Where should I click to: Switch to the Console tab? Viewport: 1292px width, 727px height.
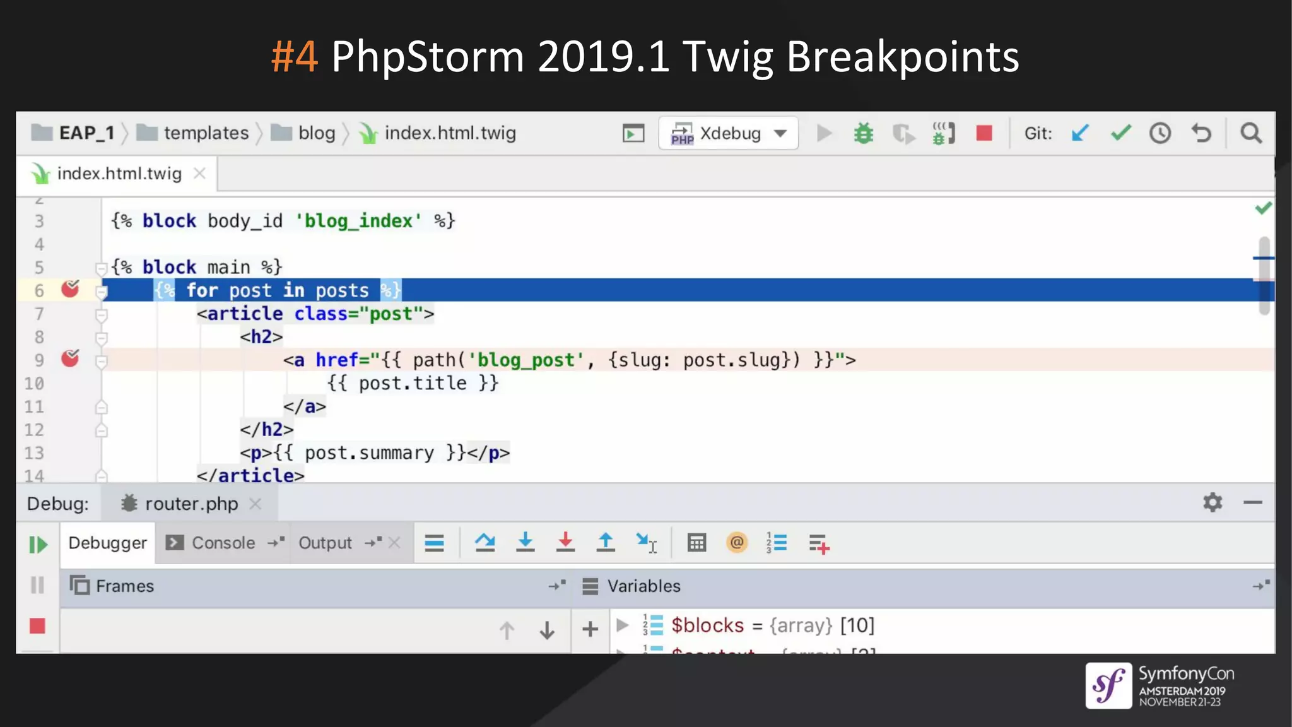tap(223, 543)
